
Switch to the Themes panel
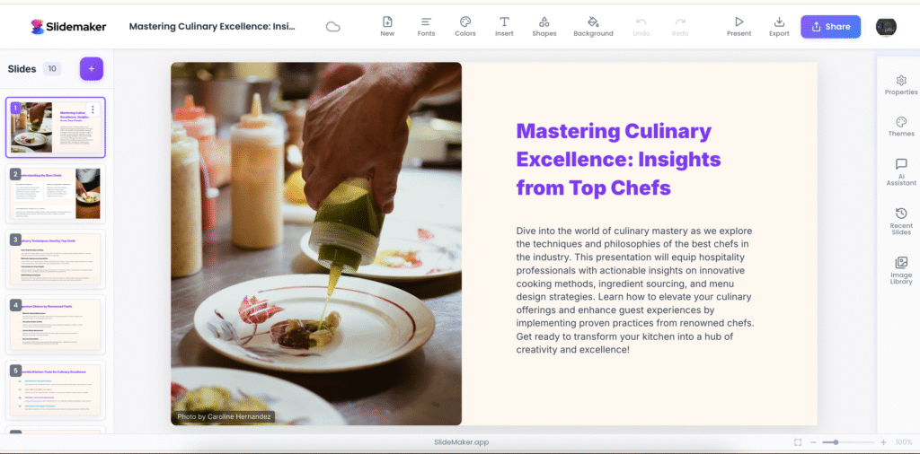901,127
